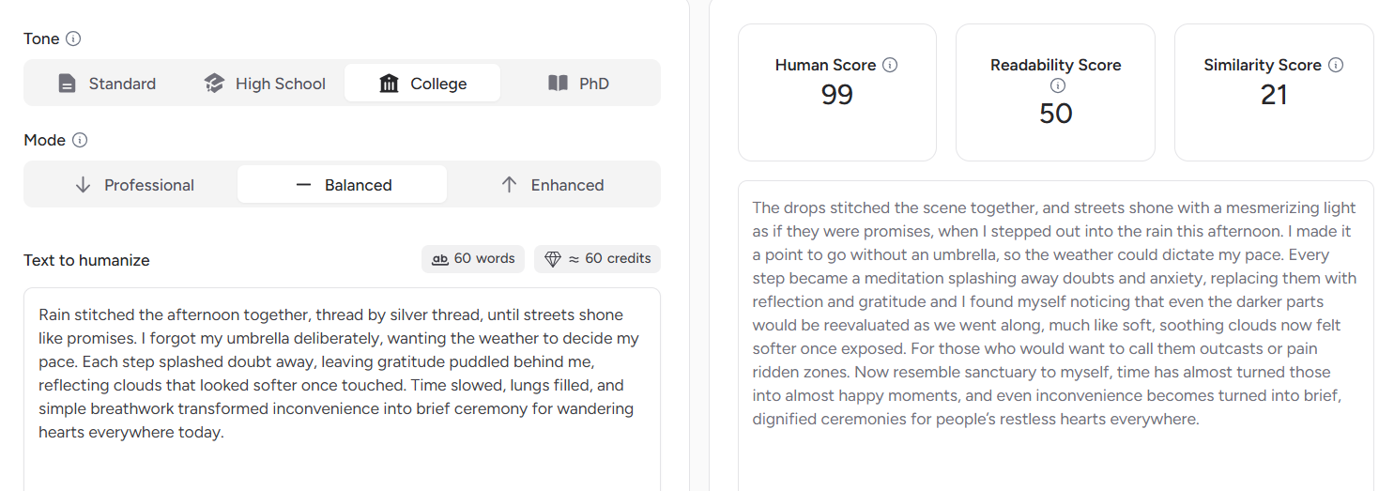Click the info icon beside Mode
1394x491 pixels.
point(80,140)
